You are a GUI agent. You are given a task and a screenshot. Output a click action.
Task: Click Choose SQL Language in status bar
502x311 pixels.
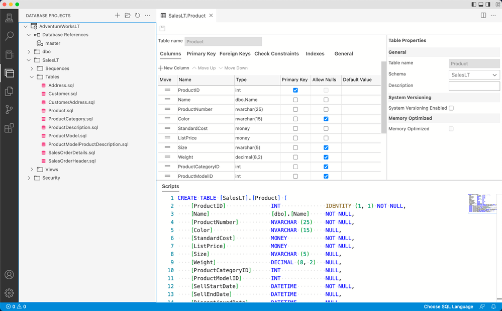(448, 306)
